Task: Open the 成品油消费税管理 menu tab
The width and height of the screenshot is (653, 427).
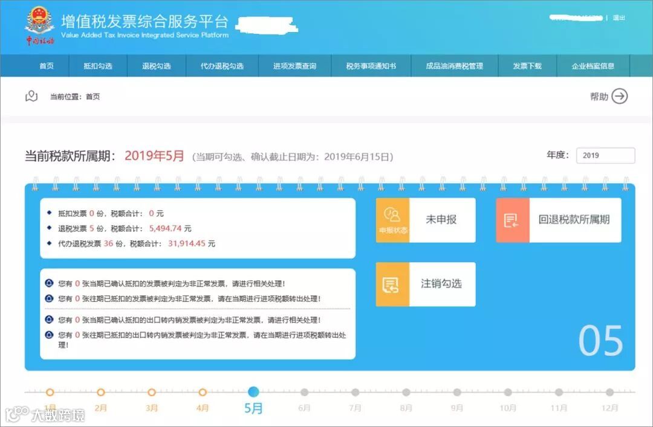Action: 454,66
